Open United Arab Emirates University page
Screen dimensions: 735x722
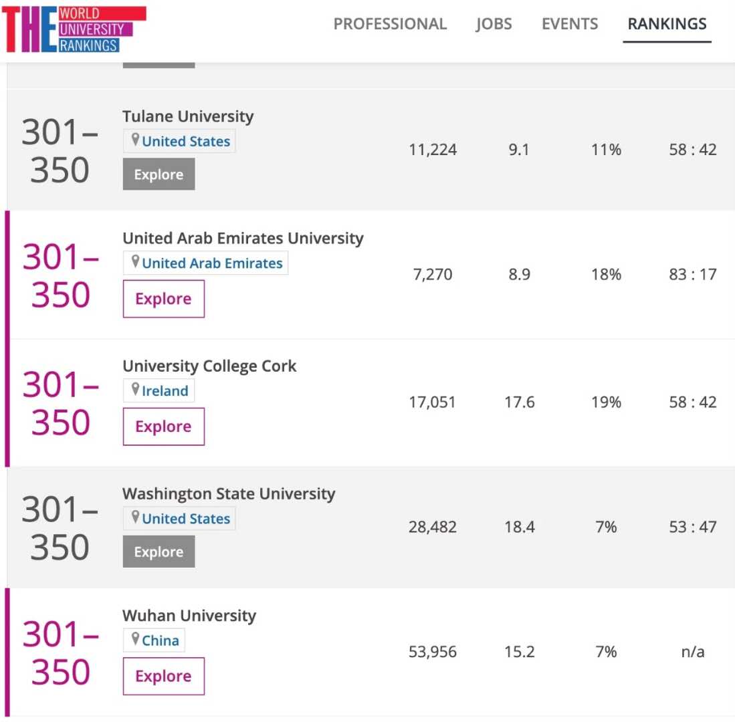[243, 239]
